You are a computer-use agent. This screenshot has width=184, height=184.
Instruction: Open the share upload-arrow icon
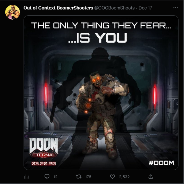click(151, 176)
